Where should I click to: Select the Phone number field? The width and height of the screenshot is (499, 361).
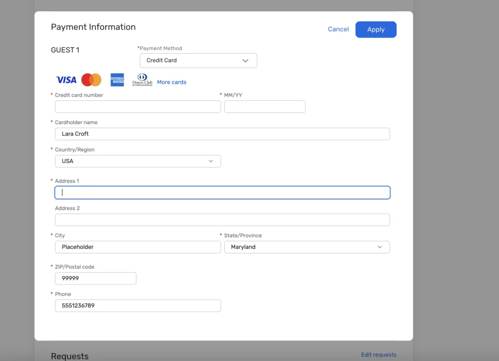pos(137,305)
